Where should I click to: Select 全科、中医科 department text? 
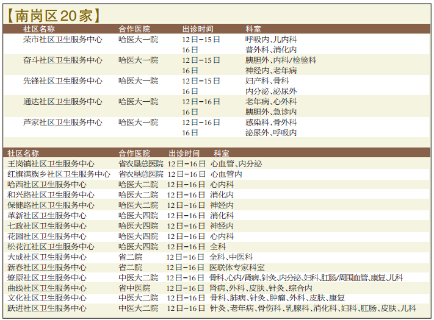click(231, 257)
